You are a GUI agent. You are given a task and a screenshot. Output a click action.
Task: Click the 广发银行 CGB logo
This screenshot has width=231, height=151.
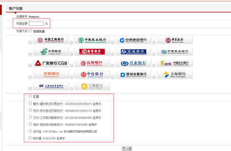(x=51, y=63)
